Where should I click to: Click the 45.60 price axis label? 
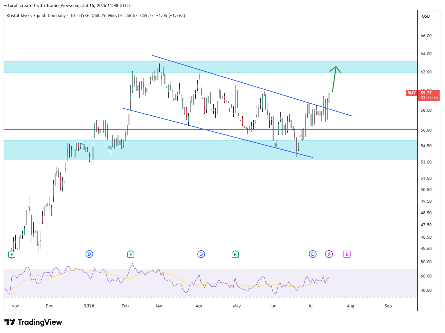[x=426, y=248]
